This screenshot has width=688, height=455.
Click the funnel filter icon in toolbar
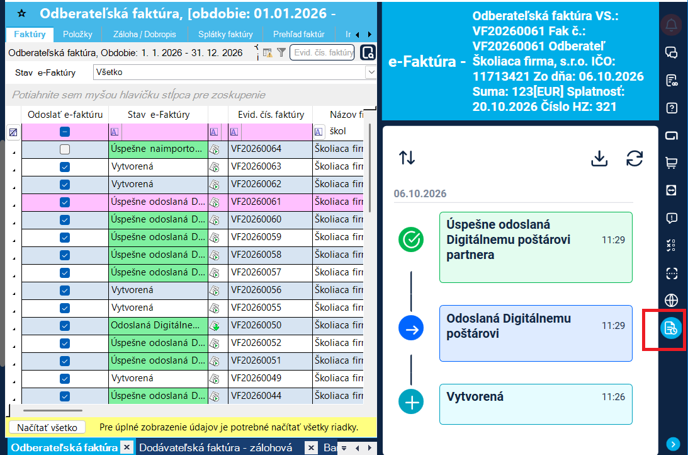281,53
